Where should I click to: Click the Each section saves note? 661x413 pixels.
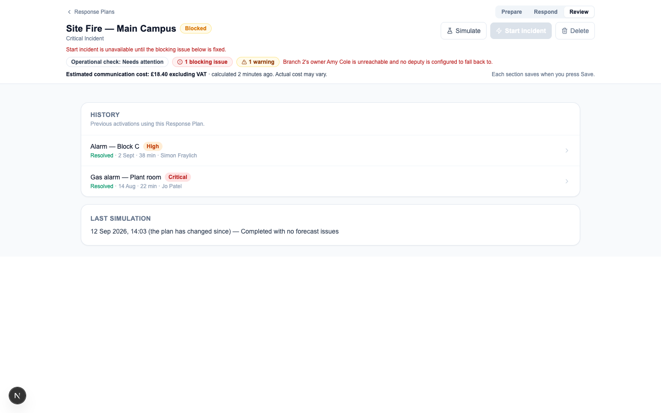[x=543, y=74]
